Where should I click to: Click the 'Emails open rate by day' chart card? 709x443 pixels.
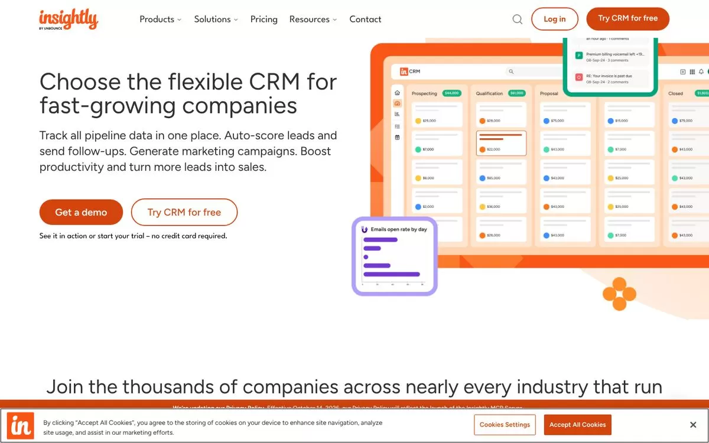pos(395,256)
